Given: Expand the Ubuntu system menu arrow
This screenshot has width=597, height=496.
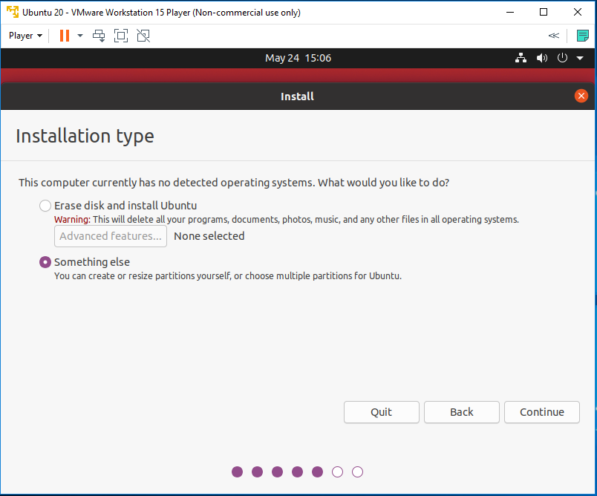Looking at the screenshot, I should (580, 58).
